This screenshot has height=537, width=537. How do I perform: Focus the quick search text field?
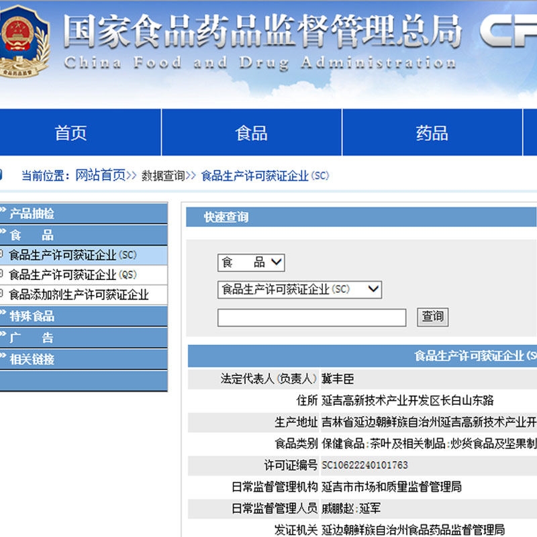click(x=311, y=318)
